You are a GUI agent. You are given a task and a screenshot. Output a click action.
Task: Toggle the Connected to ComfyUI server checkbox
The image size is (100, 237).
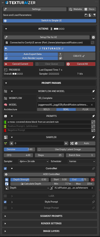click(7, 43)
